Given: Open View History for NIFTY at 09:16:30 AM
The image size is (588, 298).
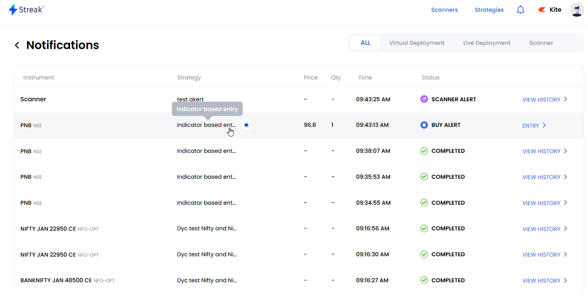Looking at the screenshot, I should click(x=541, y=255).
